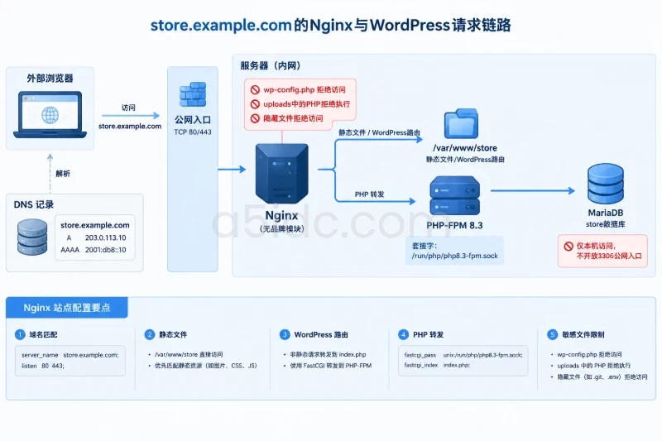Click the laptop browser icon under 外部浏览器
This screenshot has width=662, height=441.
pyautogui.click(x=50, y=115)
